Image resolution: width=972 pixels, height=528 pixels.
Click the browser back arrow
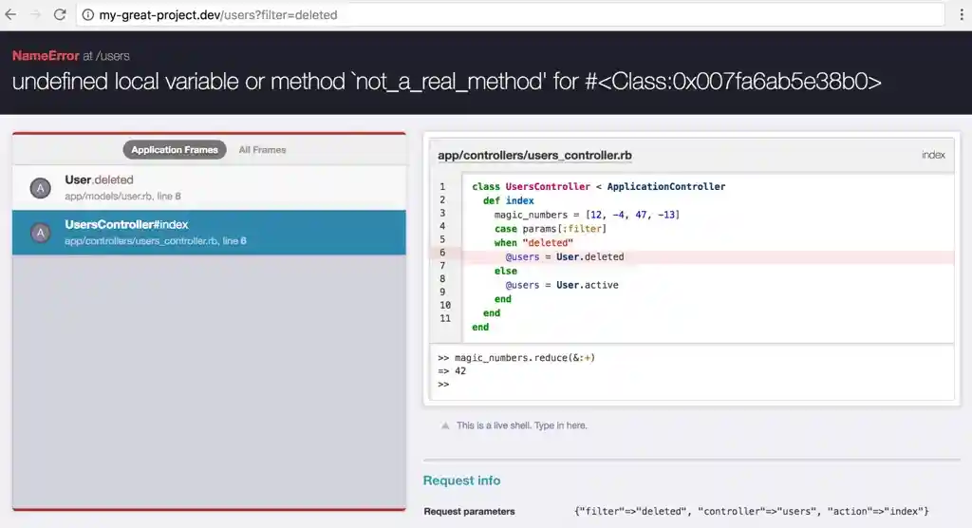[x=11, y=15]
